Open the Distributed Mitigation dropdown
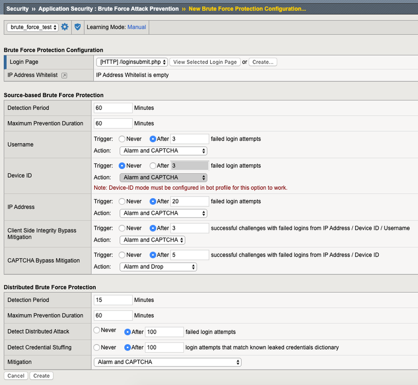Screen dimensions: 418x385 pyautogui.click(x=167, y=362)
